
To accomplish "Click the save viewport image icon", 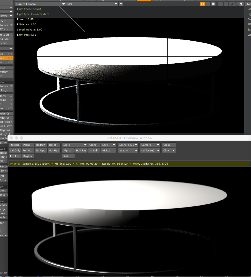I will coord(213,4).
